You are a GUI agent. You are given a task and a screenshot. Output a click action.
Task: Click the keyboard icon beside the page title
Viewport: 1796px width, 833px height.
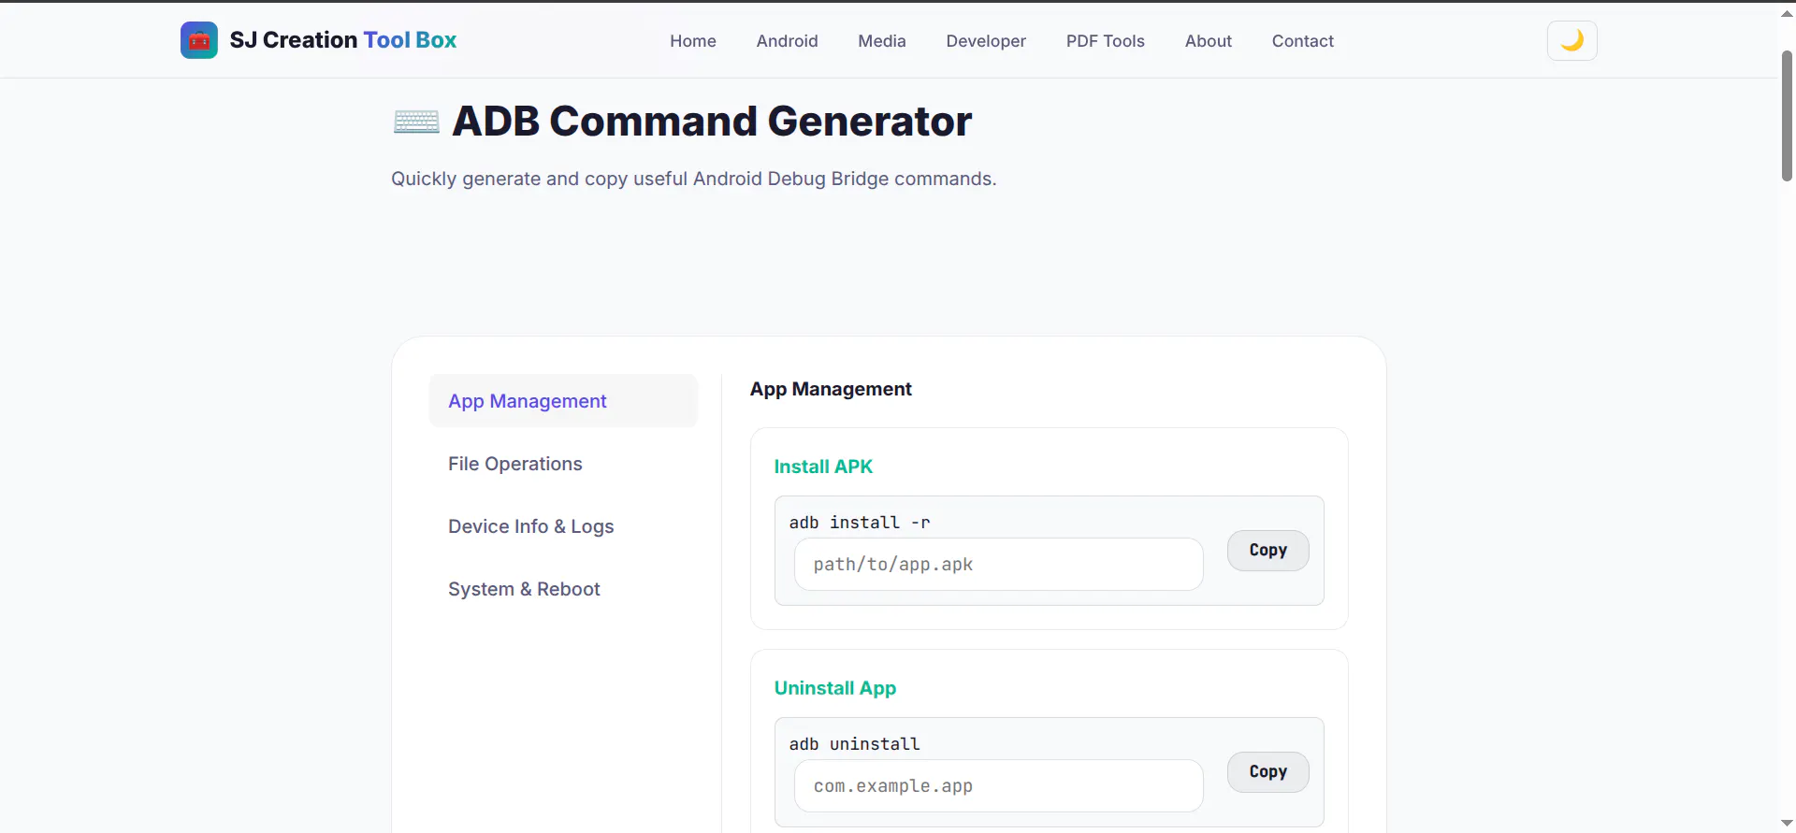pyautogui.click(x=416, y=122)
